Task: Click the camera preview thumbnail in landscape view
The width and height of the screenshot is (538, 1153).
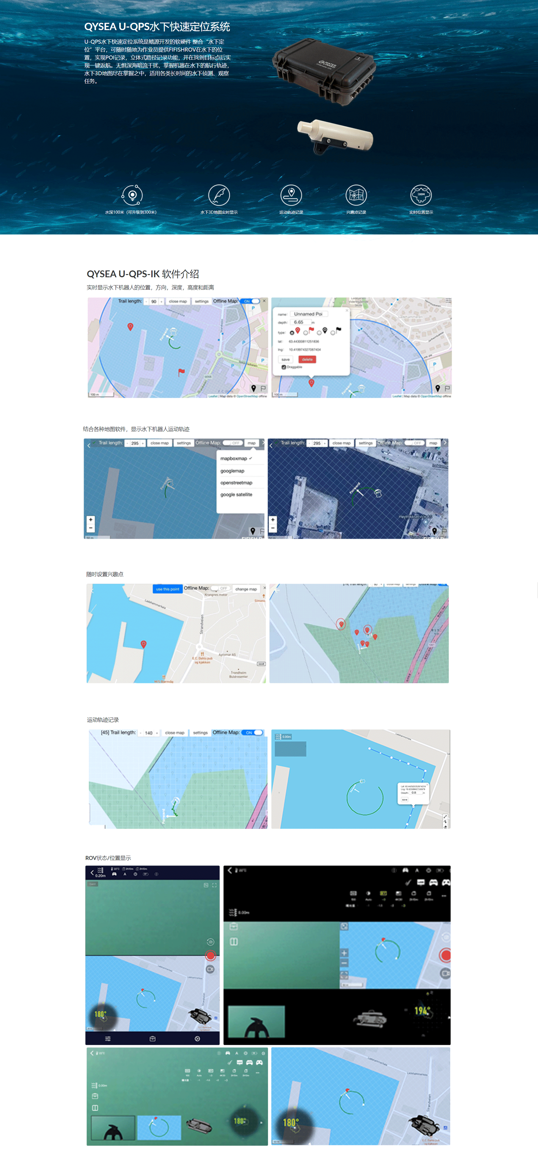Action: [256, 1021]
